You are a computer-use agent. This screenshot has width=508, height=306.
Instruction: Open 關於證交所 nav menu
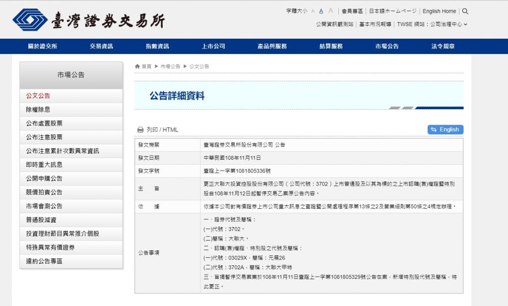point(43,46)
